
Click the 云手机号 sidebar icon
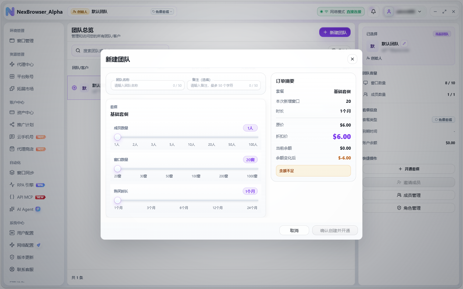(x=12, y=137)
